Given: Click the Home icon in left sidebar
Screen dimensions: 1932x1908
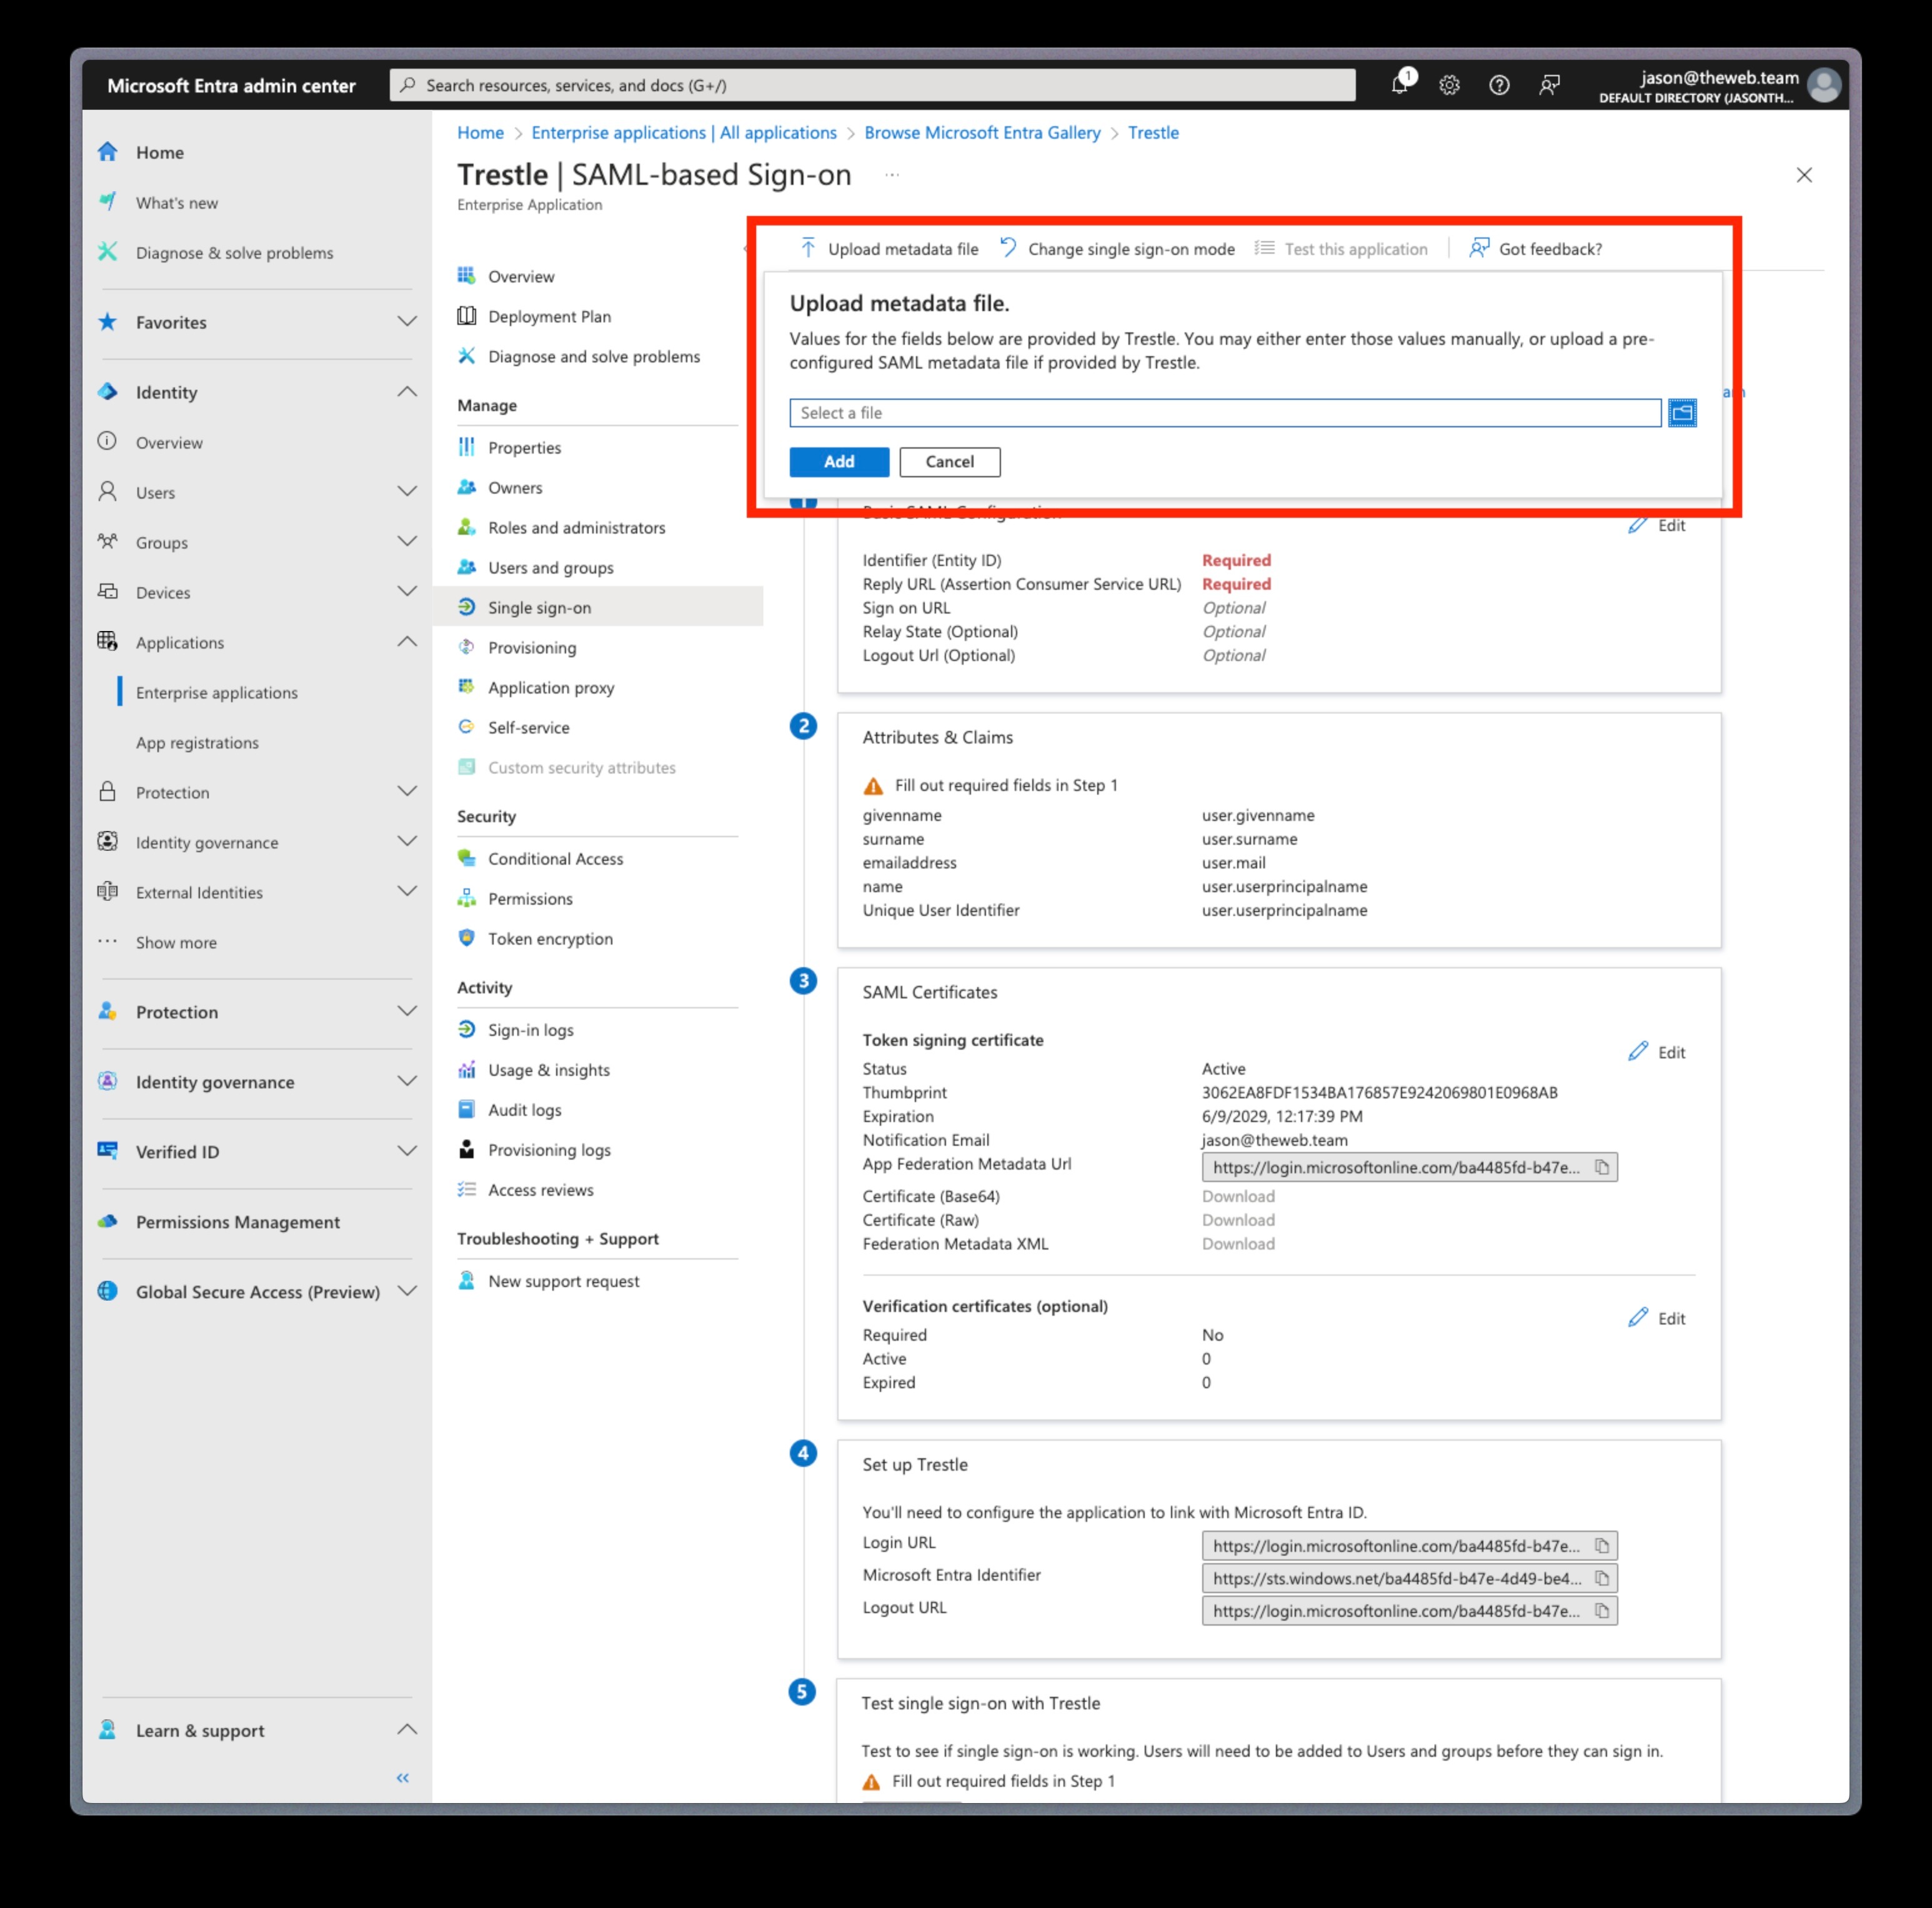Looking at the screenshot, I should pos(108,152).
